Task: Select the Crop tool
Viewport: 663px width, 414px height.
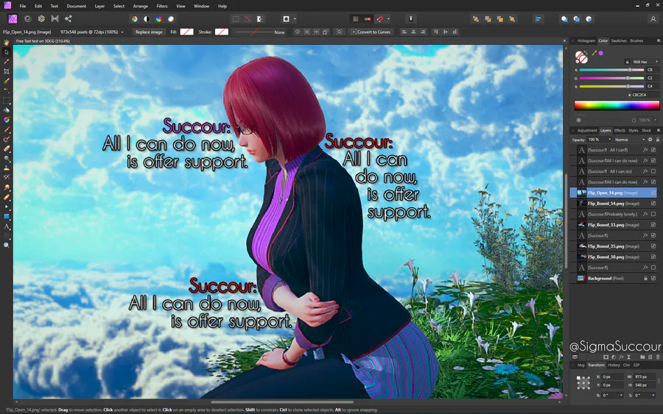Action: (7, 71)
